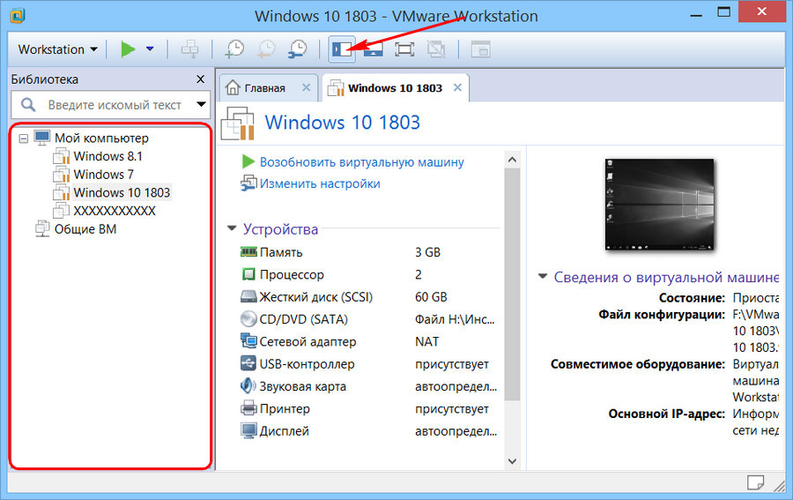Screen dimensions: 793x500
Task: Select Windows 7 virtual machine
Action: coord(103,175)
